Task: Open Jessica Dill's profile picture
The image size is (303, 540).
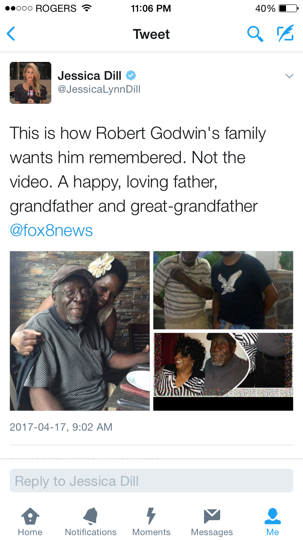Action: pos(30,83)
